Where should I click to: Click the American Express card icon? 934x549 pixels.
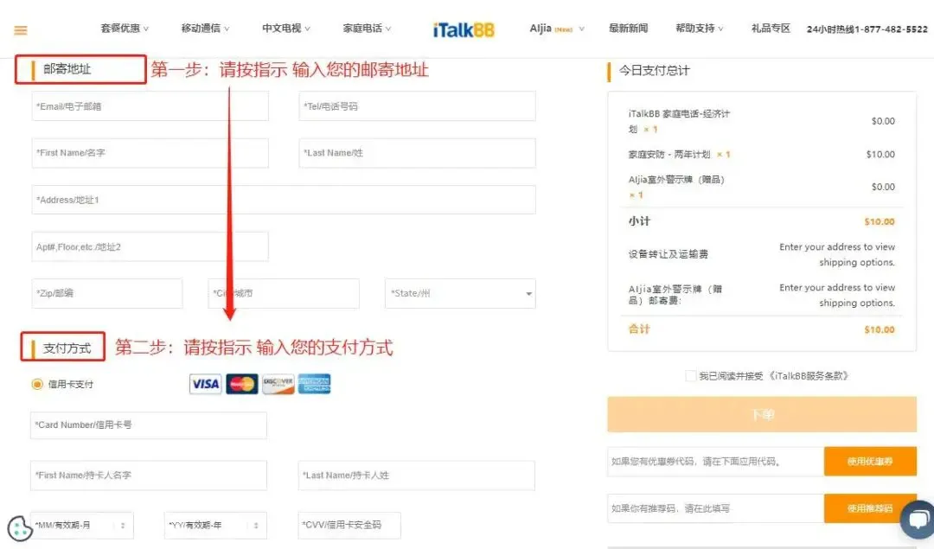click(x=315, y=384)
